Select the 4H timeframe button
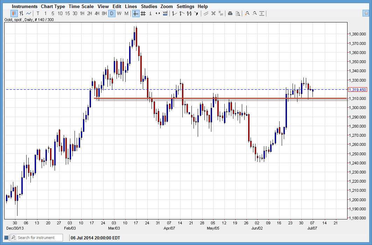This screenshot has height=245, width=372. click(x=97, y=14)
